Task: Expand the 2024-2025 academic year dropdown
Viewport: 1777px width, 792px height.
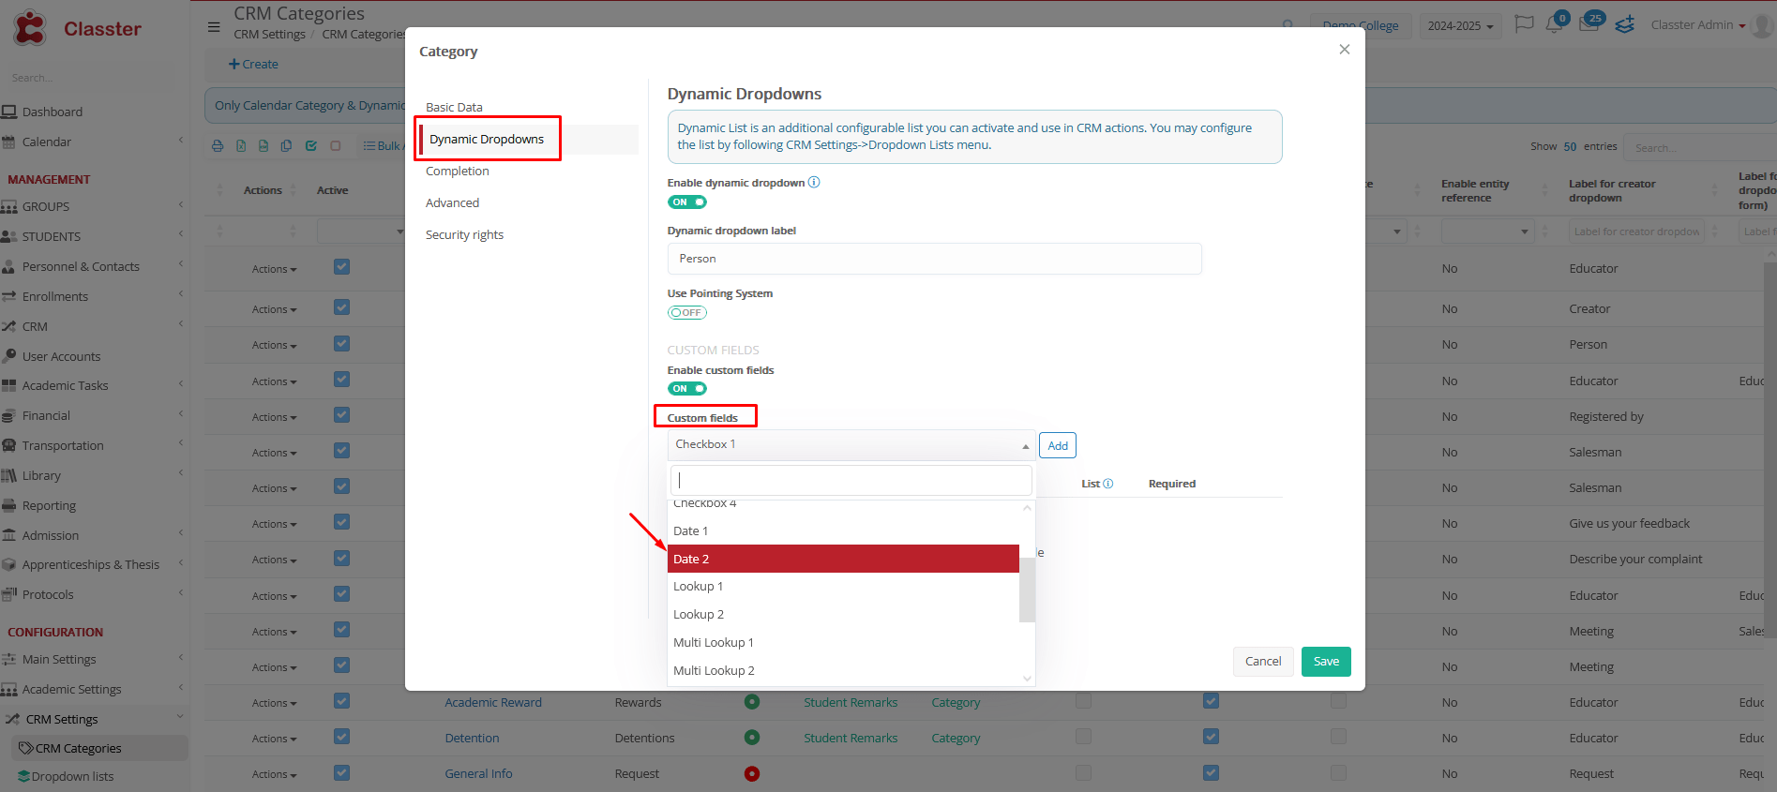Action: point(1460,26)
